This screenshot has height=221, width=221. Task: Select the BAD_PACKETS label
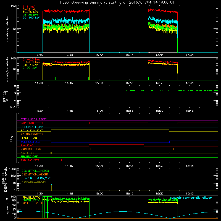[x=30, y=160]
